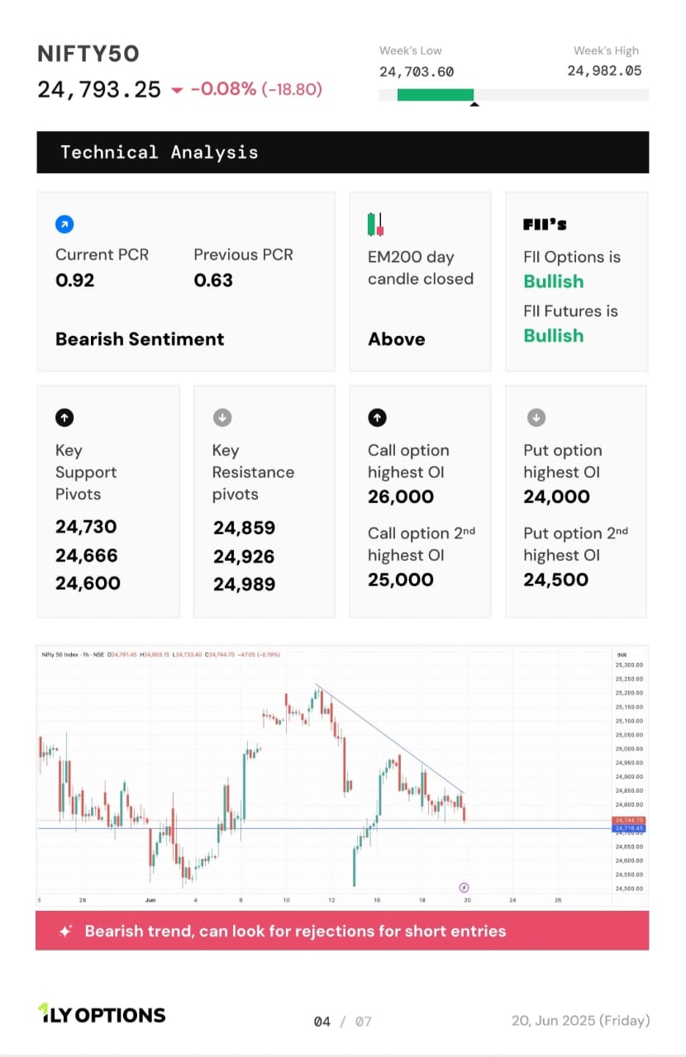This screenshot has width=686, height=1057.
Task: Click the 04 / 07 page indicator
Action: (x=342, y=1021)
